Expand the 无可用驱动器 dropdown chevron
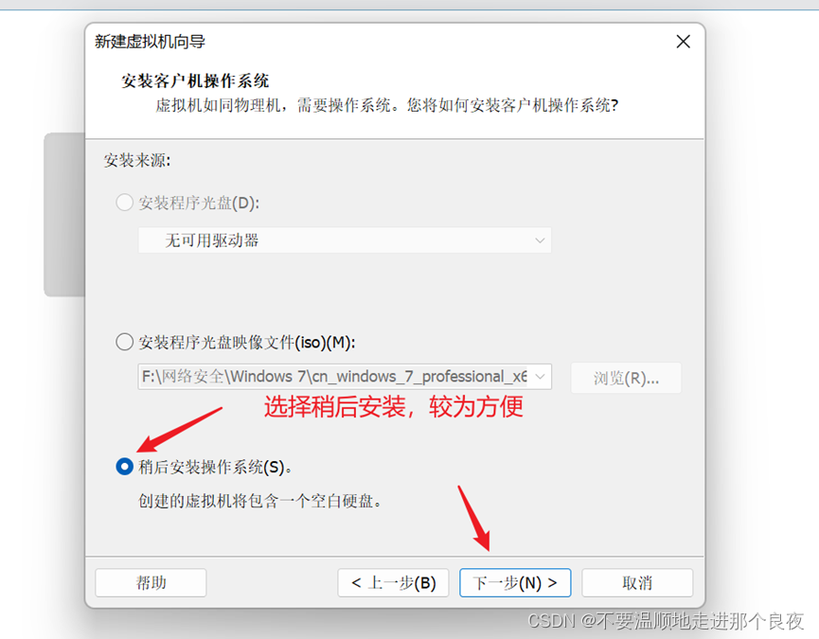The height and width of the screenshot is (639, 819). tap(540, 240)
